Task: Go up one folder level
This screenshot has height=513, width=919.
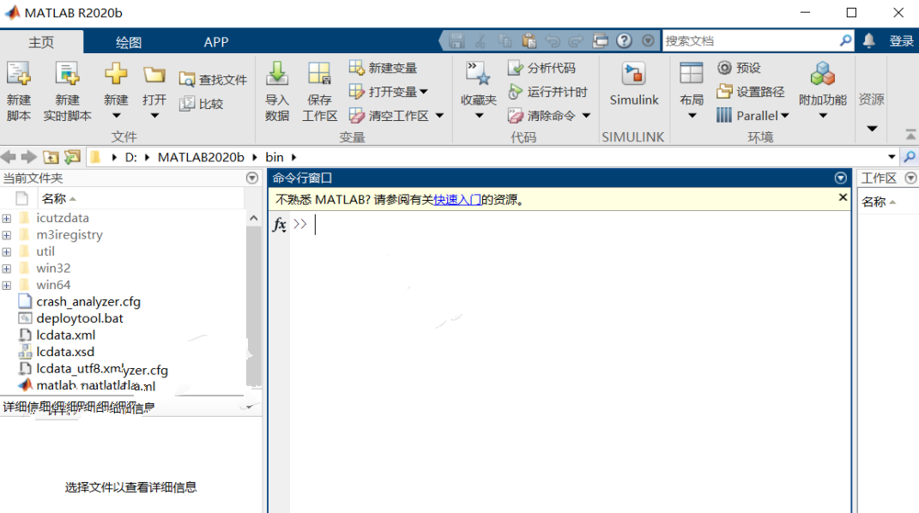Action: 51,157
